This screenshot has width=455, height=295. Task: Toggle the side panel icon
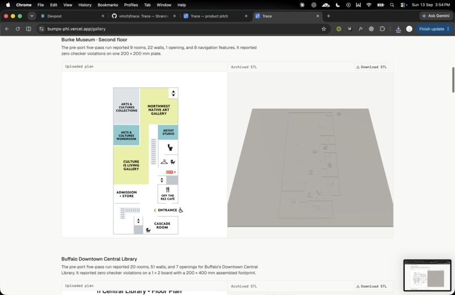coord(28,29)
